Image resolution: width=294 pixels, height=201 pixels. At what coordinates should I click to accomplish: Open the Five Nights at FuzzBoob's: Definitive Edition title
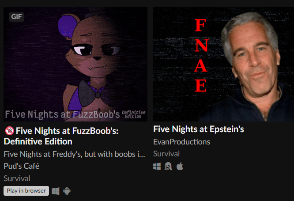[x=61, y=136]
